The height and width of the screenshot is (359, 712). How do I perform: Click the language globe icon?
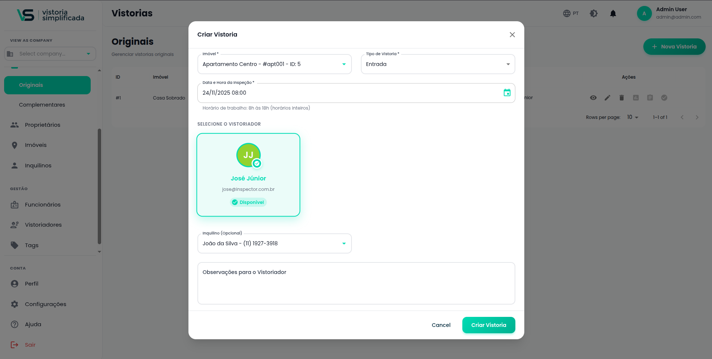(566, 13)
